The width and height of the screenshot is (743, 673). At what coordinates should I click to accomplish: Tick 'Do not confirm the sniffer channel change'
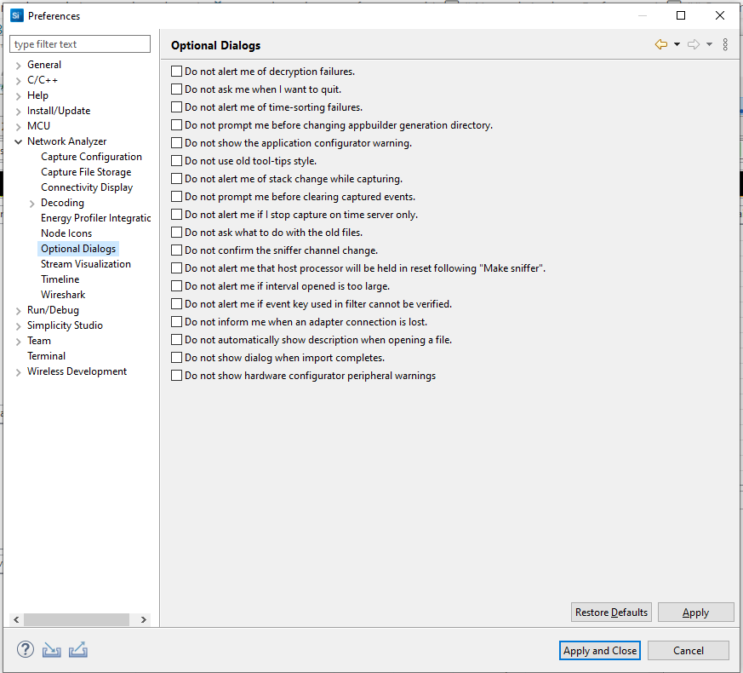pos(176,250)
